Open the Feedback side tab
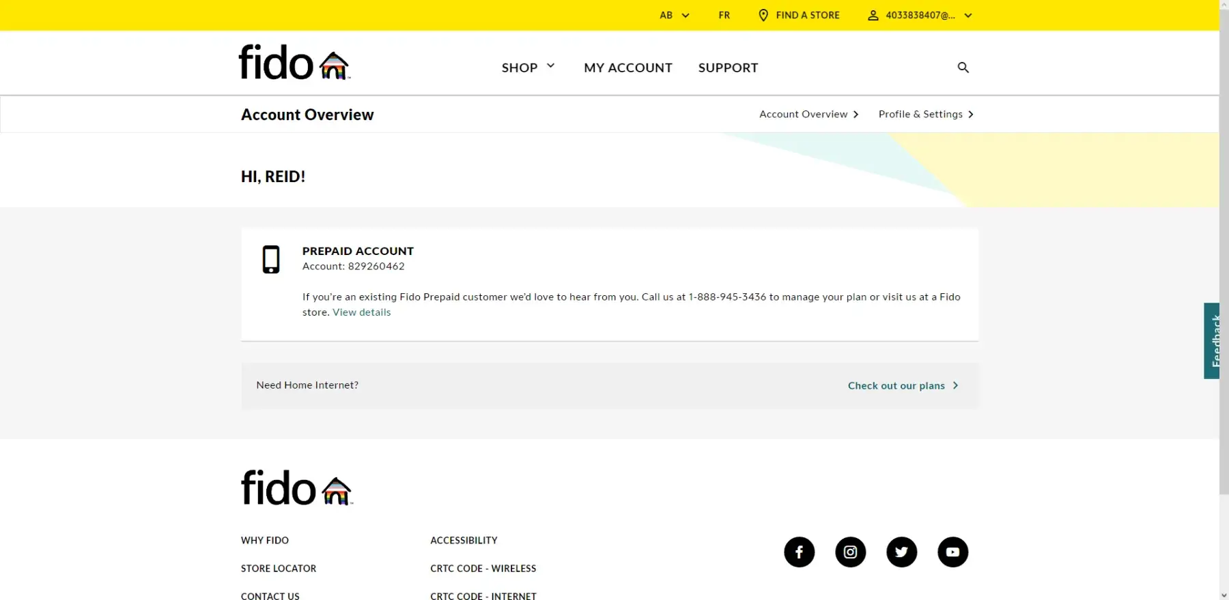Image resolution: width=1229 pixels, height=600 pixels. (1212, 341)
